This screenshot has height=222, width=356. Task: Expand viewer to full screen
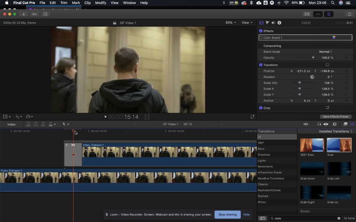[252, 117]
